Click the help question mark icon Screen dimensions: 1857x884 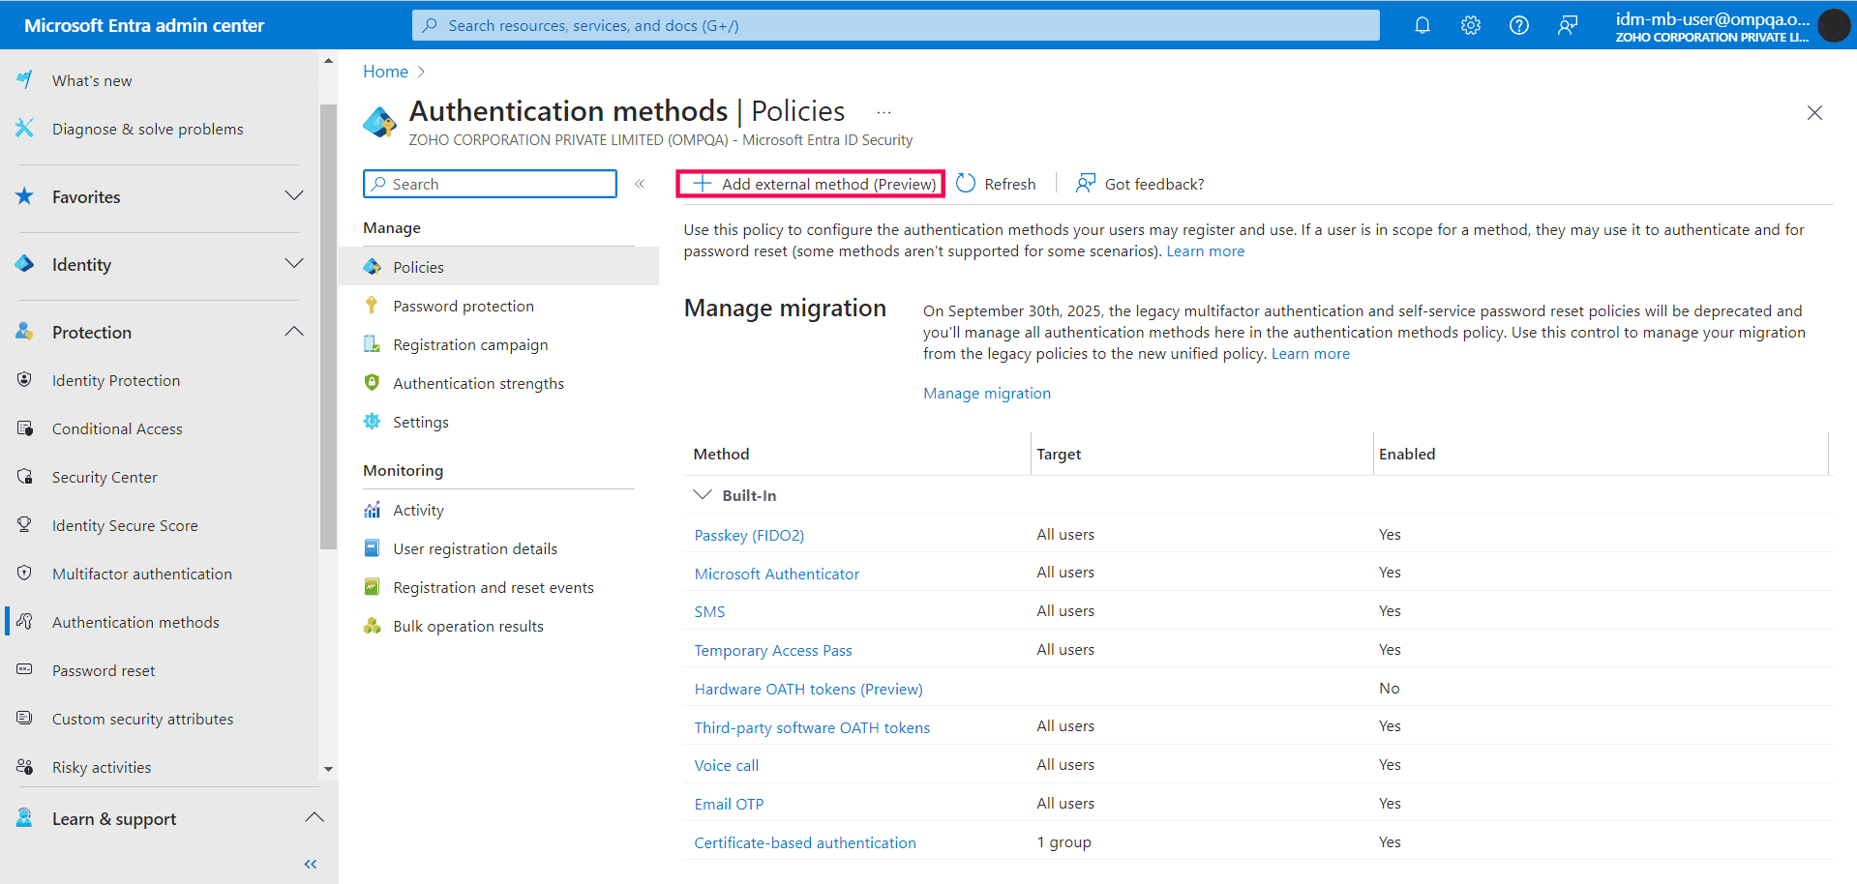coord(1518,25)
